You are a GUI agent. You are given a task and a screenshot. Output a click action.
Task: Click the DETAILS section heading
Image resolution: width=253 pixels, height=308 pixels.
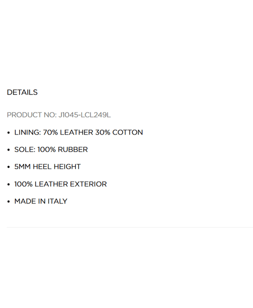[22, 92]
